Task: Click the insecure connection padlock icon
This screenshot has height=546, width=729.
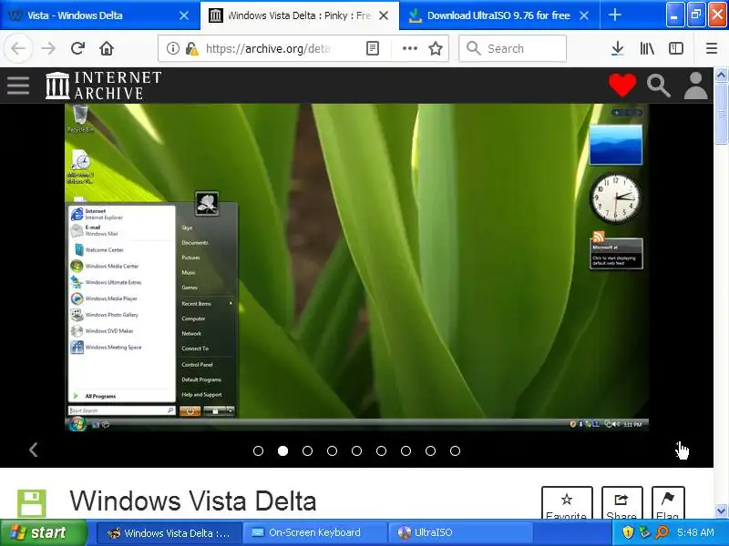Action: 191,48
